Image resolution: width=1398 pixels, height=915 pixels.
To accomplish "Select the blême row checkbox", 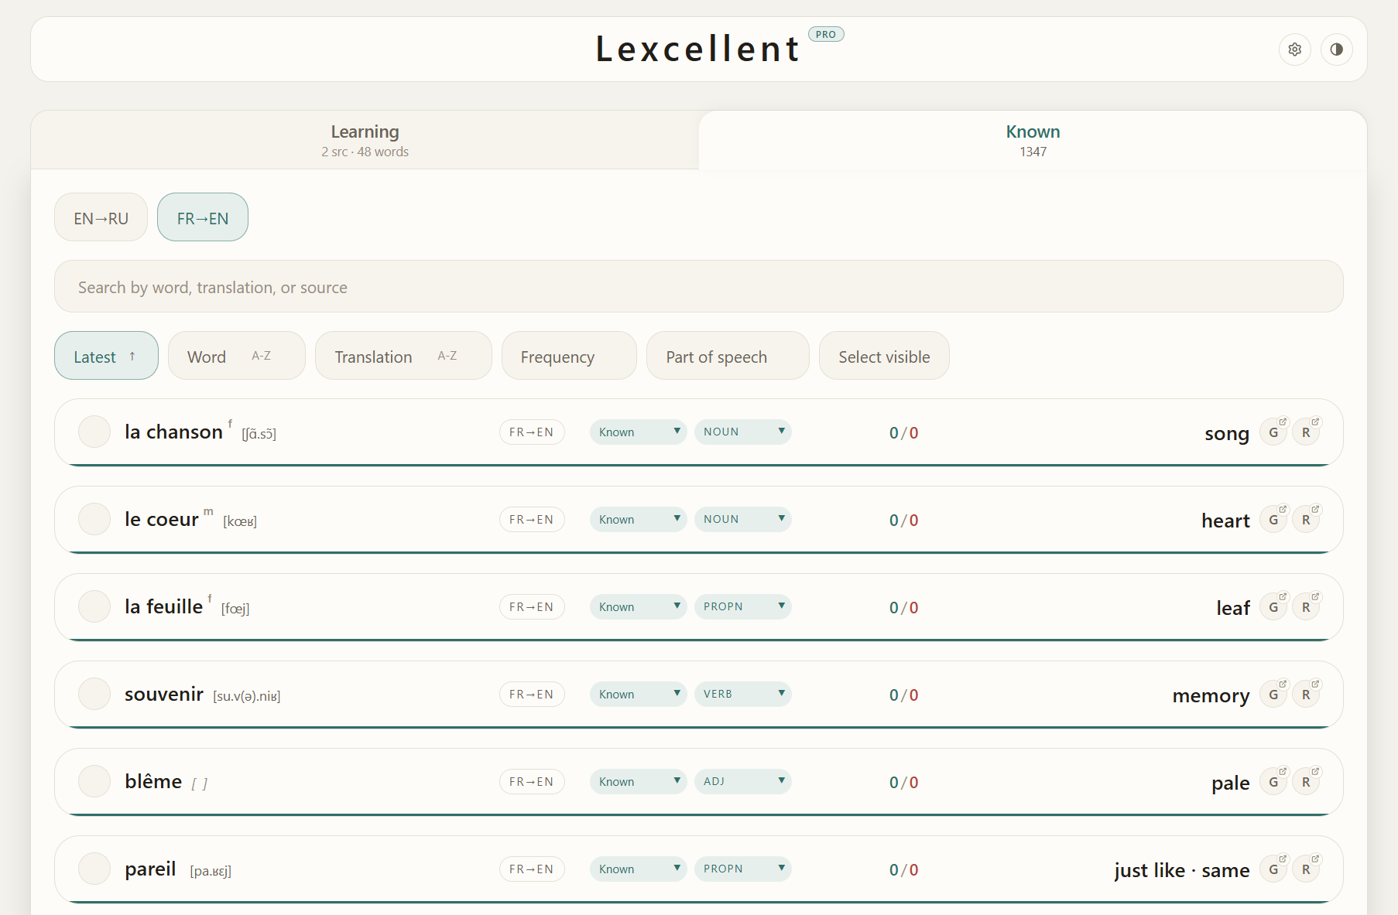I will pyautogui.click(x=94, y=781).
